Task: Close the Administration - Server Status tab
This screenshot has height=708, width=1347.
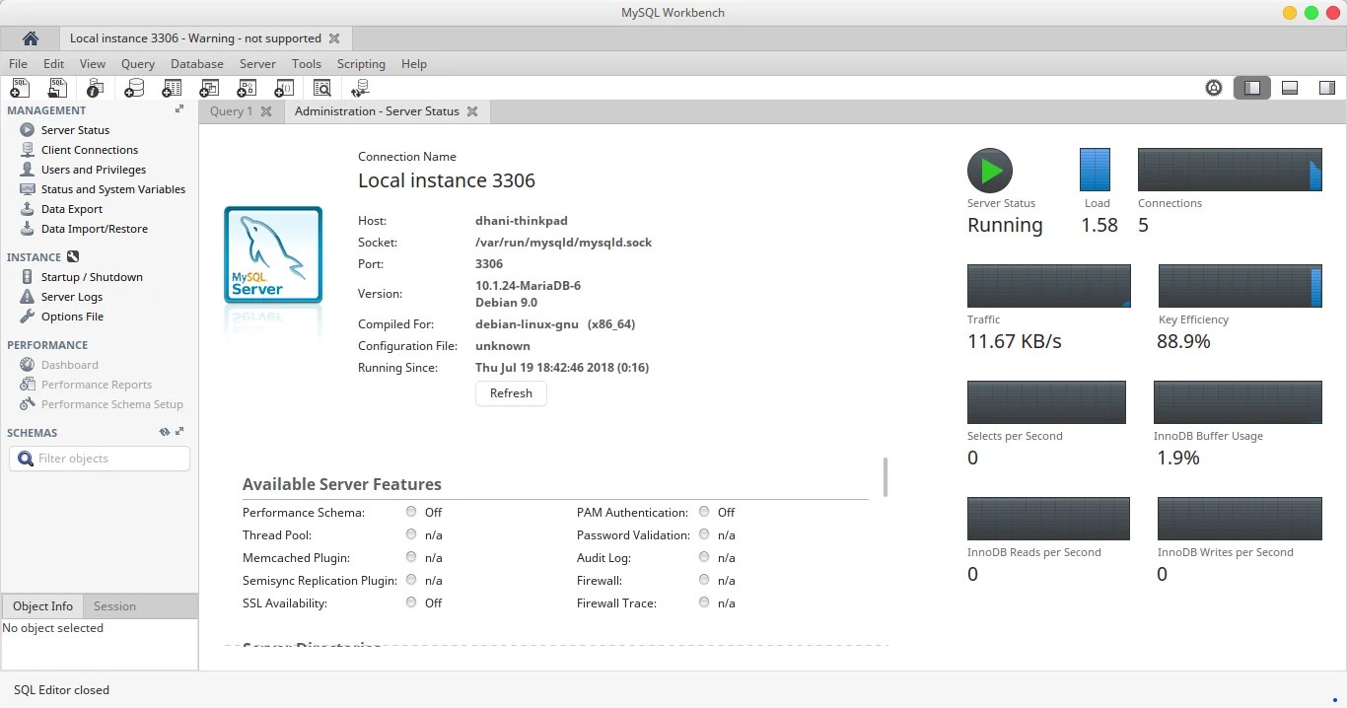Action: click(x=472, y=111)
